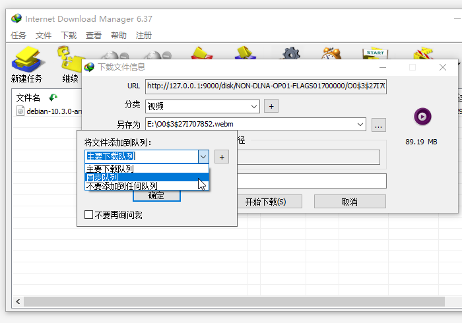Image resolution: width=462 pixels, height=323 pixels.
Task: Click the gear options icon in toolbar
Action: click(291, 53)
